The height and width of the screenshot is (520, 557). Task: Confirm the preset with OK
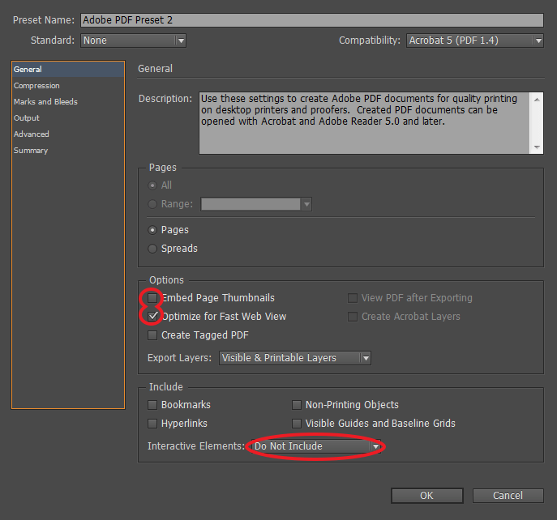(x=427, y=496)
